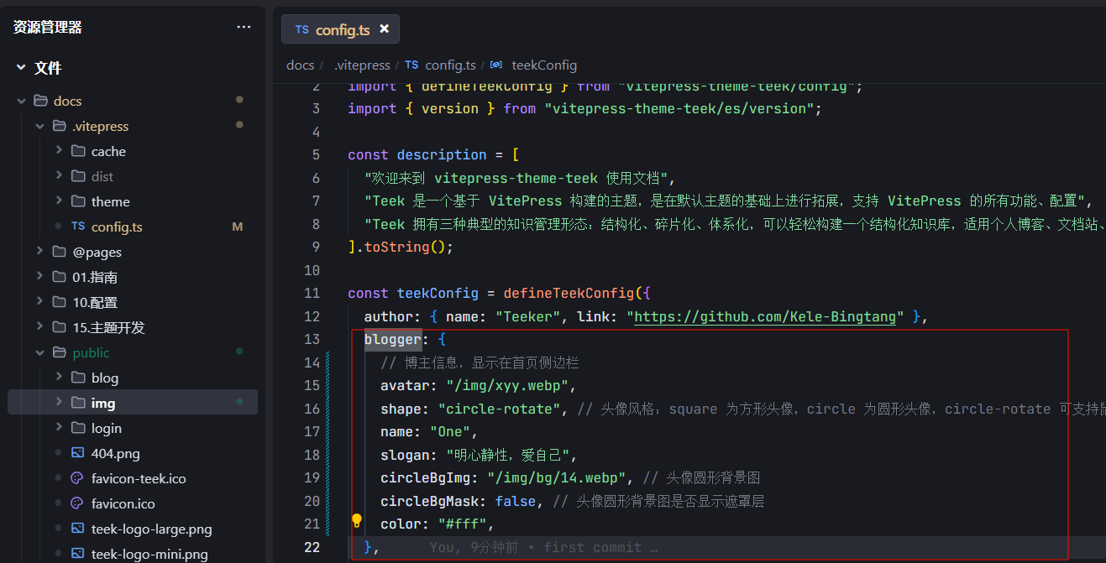
Task: Click the .vitepress folder icon
Action: click(59, 126)
